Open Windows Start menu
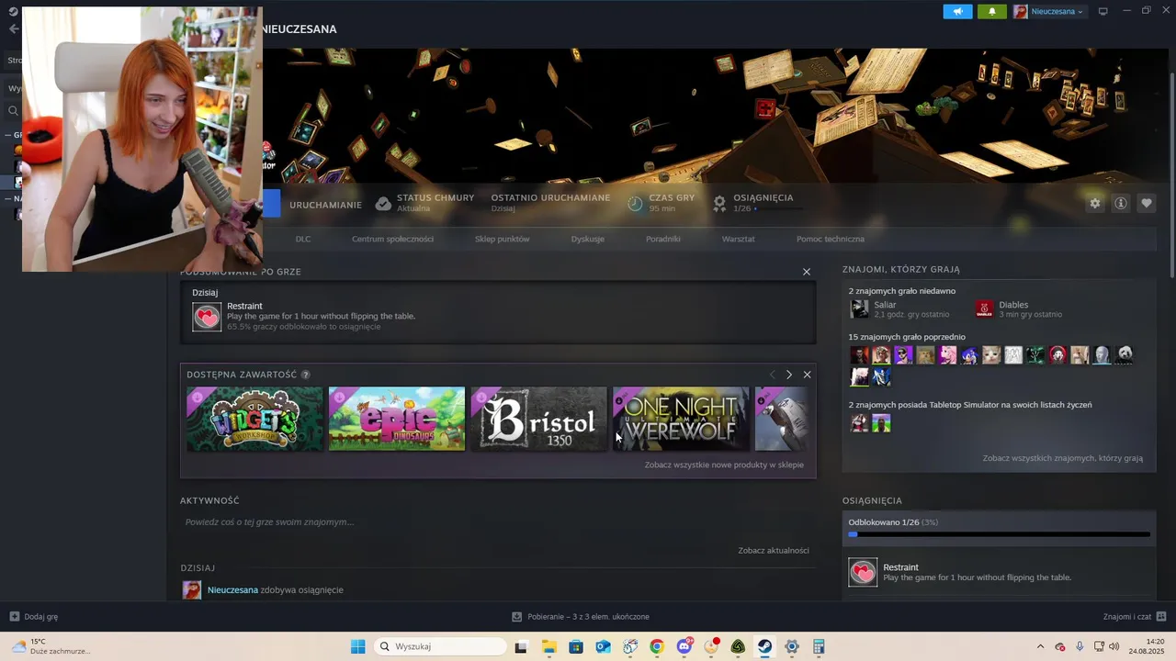Viewport: 1176px width, 661px height. point(357,646)
